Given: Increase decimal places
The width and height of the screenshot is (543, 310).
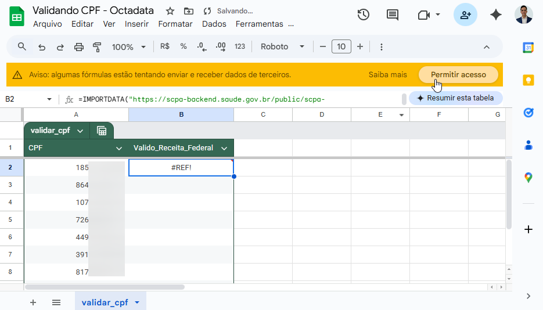Looking at the screenshot, I should click(x=221, y=46).
